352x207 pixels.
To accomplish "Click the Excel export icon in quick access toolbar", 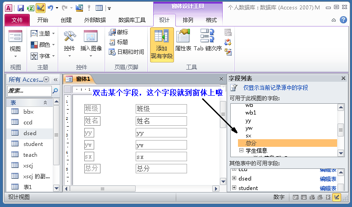I will pyautogui.click(x=30, y=8).
